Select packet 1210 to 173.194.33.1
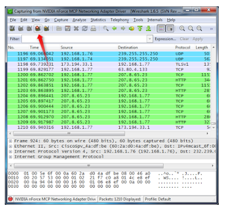 tap(109, 127)
